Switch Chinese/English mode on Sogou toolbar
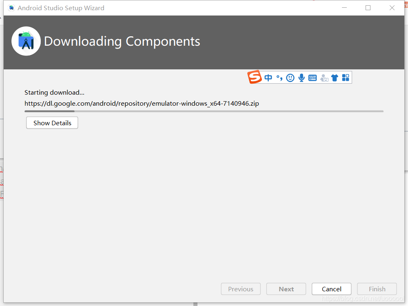Image resolution: width=408 pixels, height=306 pixels. (268, 78)
